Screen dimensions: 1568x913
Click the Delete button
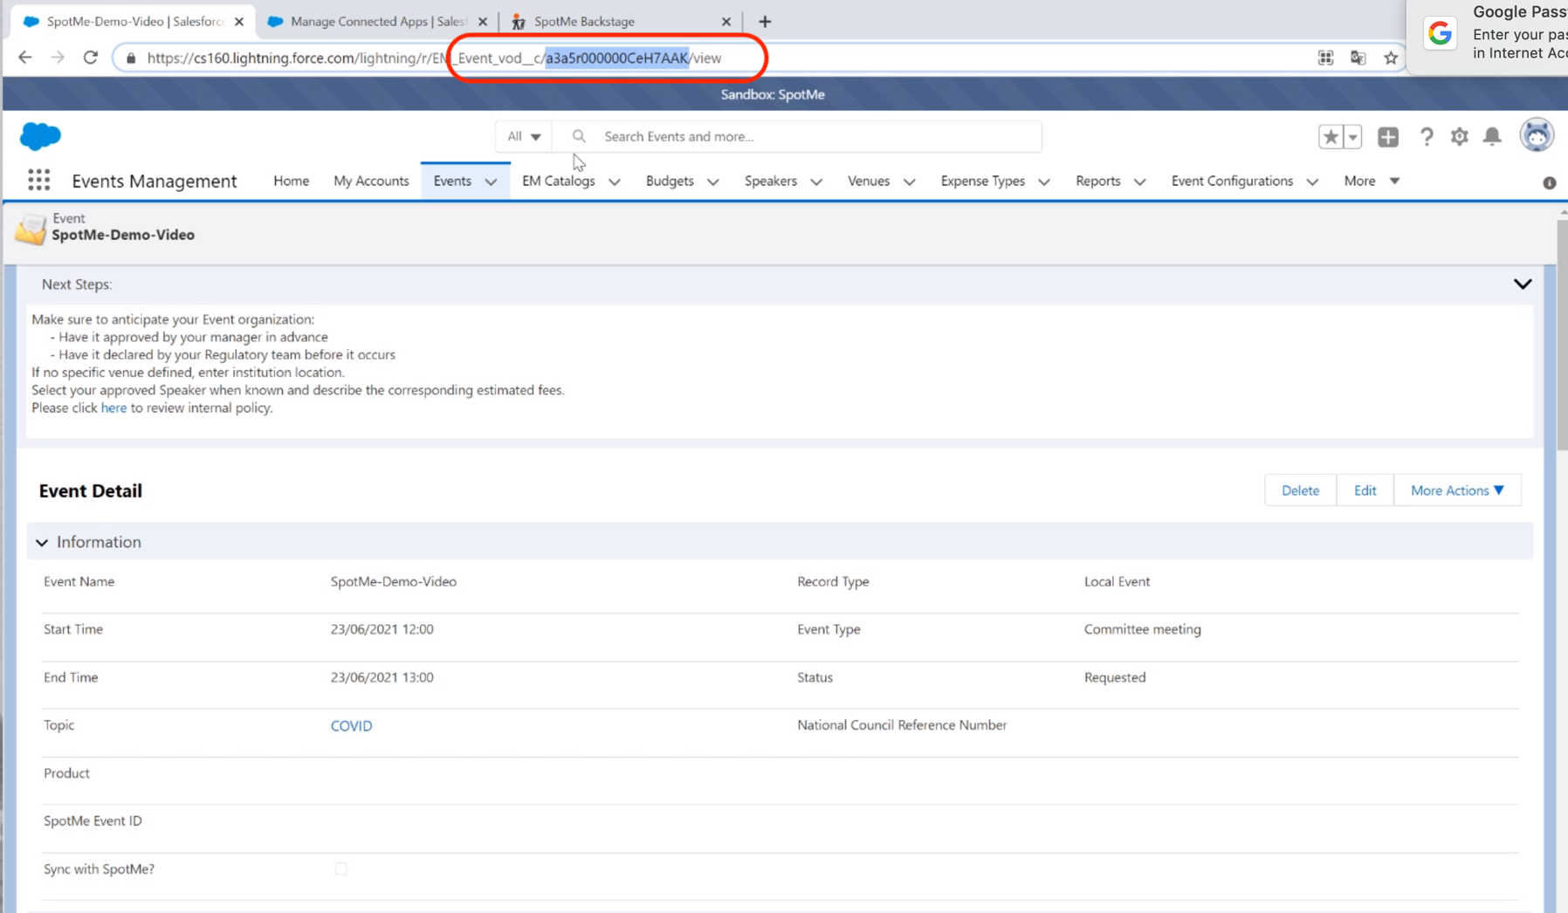click(1300, 491)
